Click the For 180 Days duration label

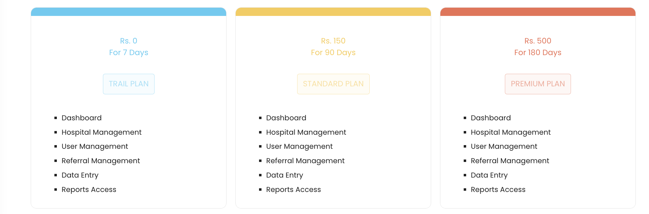pyautogui.click(x=538, y=53)
